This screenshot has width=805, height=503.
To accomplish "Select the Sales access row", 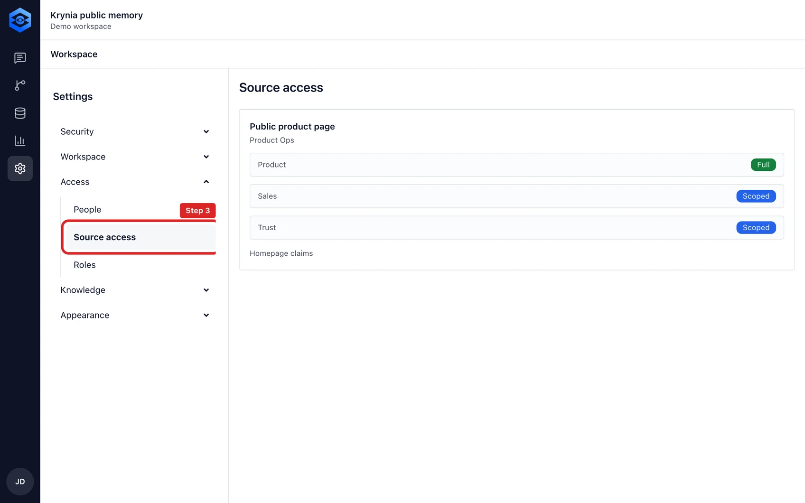I will [516, 196].
